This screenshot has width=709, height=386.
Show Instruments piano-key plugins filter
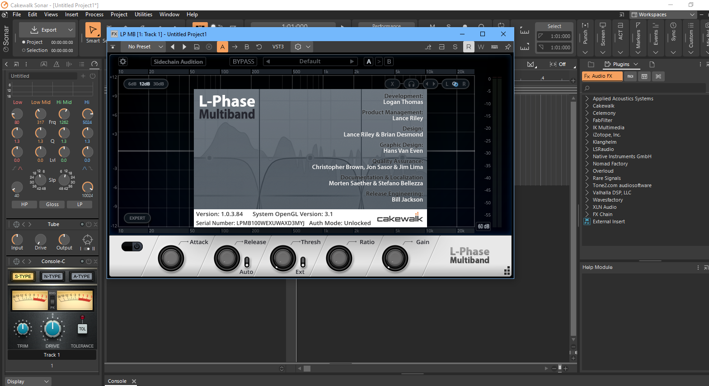click(644, 76)
